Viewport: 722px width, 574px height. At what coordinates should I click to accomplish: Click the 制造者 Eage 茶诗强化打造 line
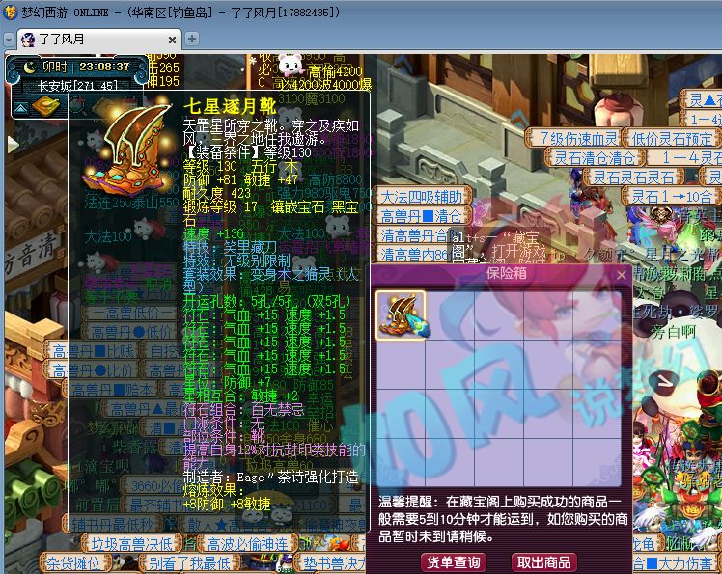(270, 477)
